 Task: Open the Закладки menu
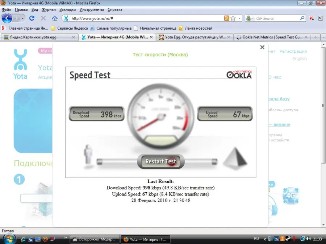pyautogui.click(x=68, y=9)
